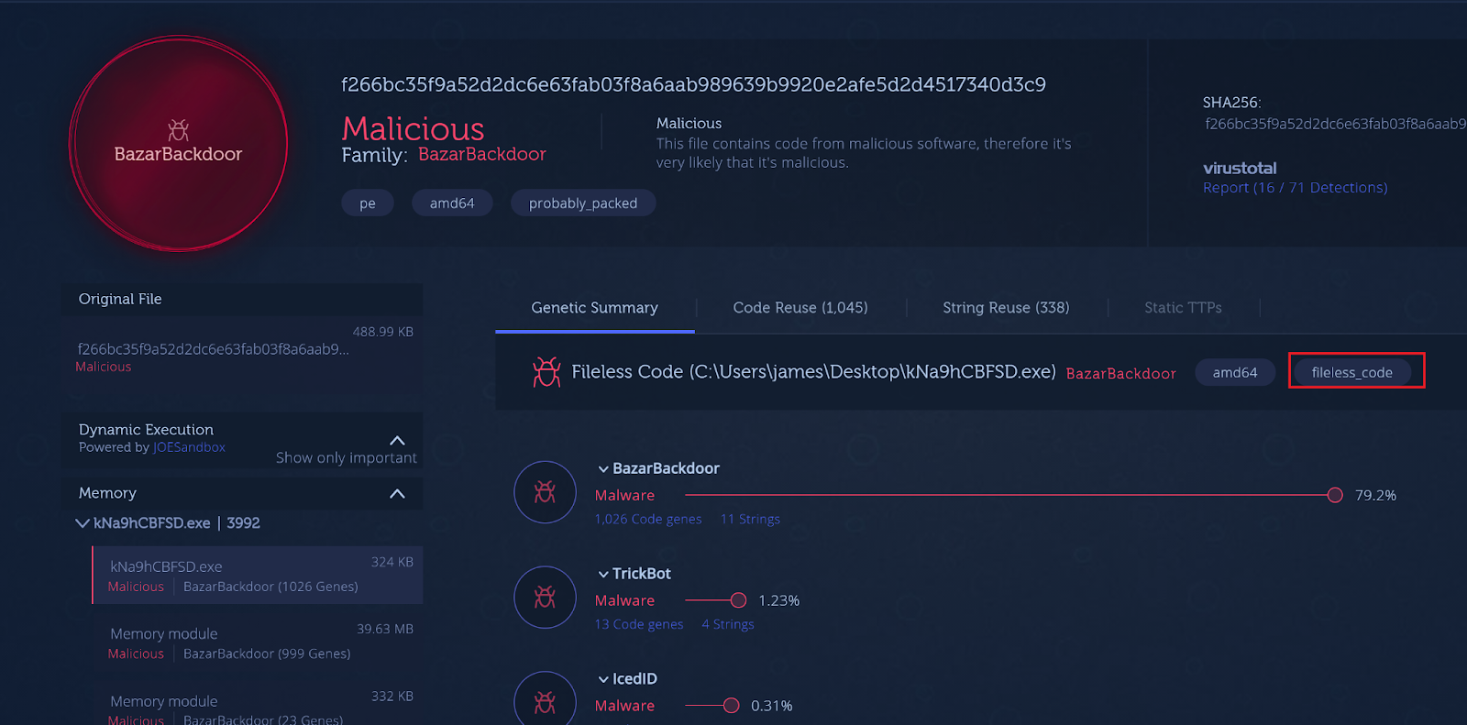Screen dimensions: 1467x725
Task: Open the JOESandbox link
Action: pos(189,447)
